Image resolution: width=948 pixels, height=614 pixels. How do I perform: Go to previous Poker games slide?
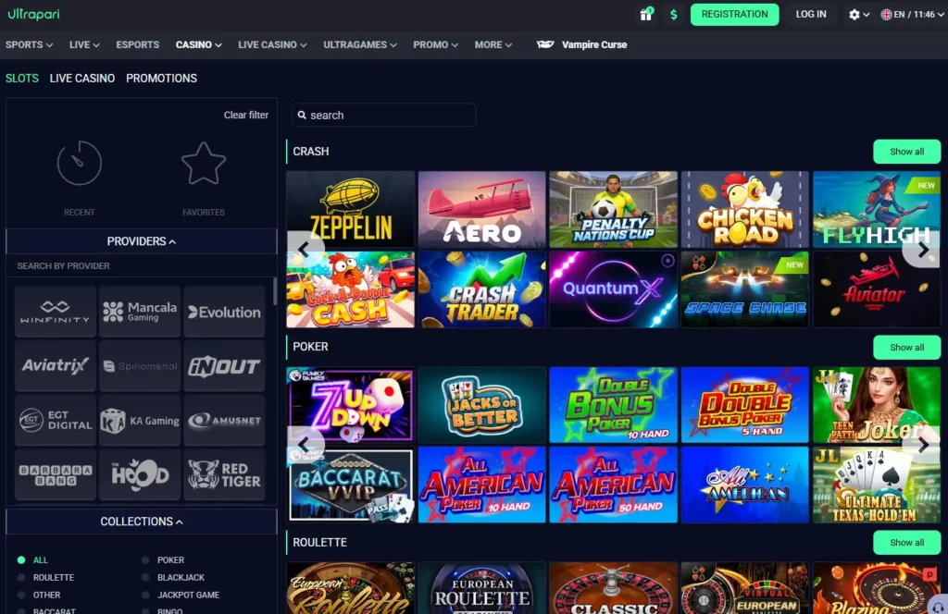pos(305,445)
